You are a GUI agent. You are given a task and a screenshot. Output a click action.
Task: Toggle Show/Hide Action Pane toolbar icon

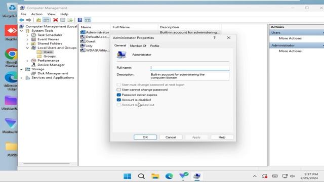point(88,20)
